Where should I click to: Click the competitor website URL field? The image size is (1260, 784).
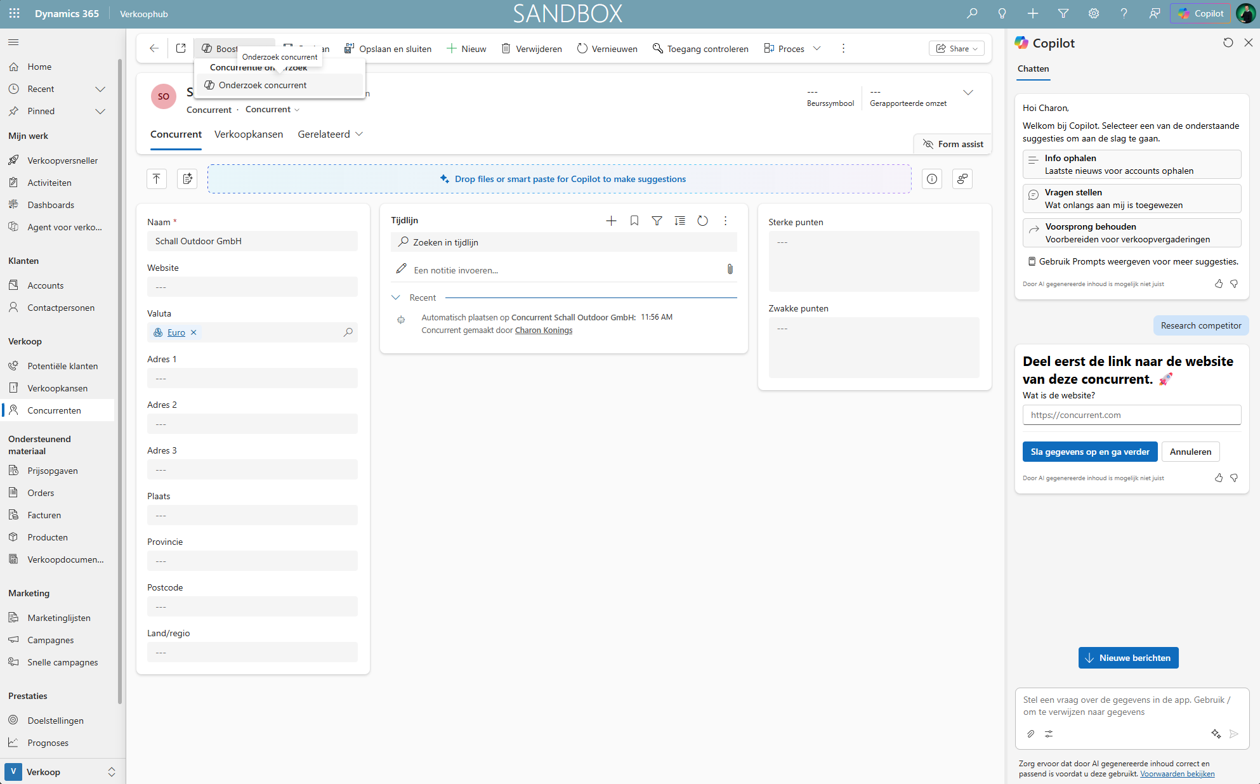tap(1131, 415)
